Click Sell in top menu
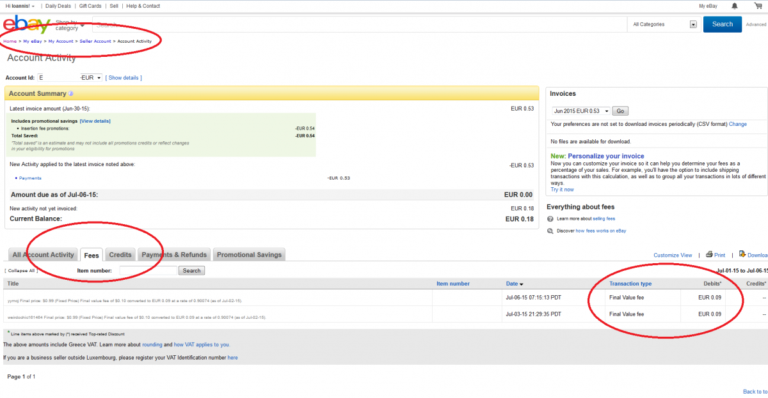Screen dimensions: 768x398 tap(114, 6)
